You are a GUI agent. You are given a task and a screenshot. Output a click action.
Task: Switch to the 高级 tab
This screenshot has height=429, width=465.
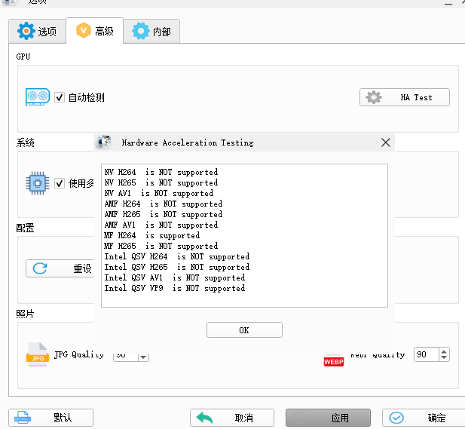click(x=95, y=31)
